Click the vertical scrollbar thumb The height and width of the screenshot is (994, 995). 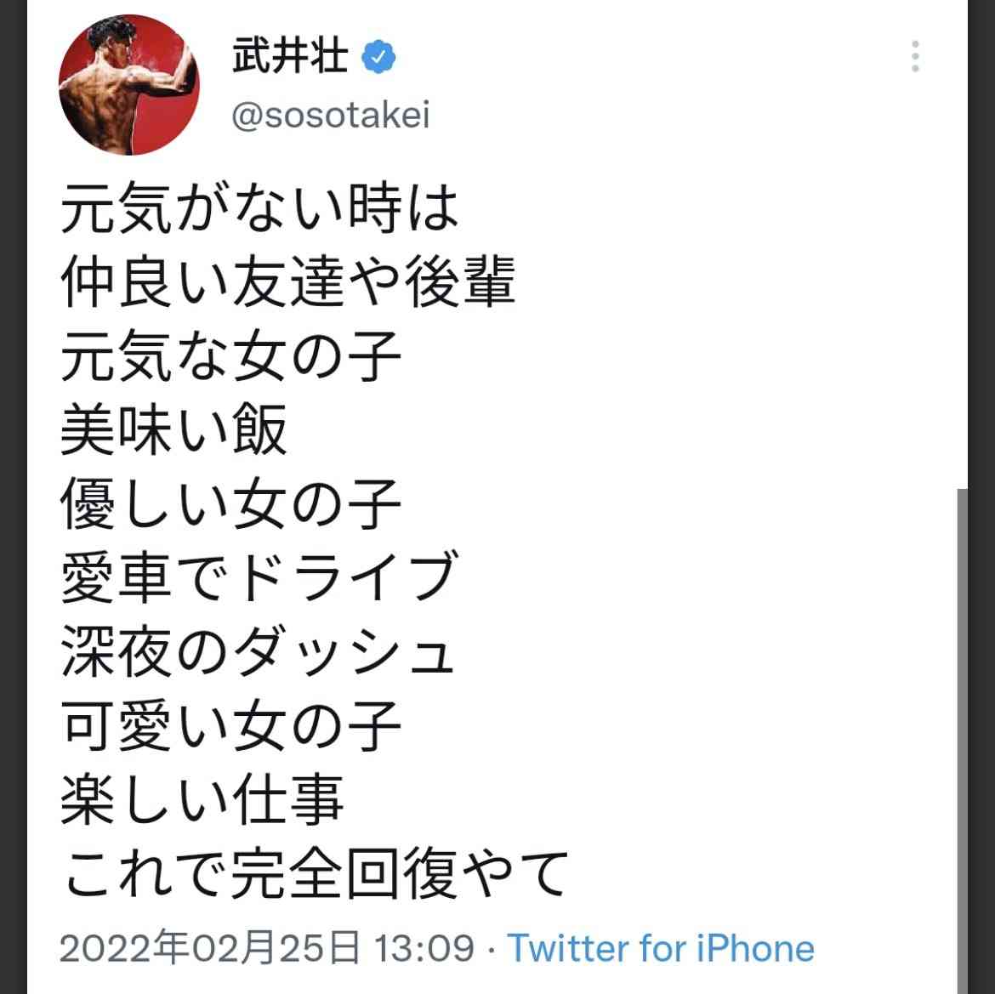click(x=962, y=741)
